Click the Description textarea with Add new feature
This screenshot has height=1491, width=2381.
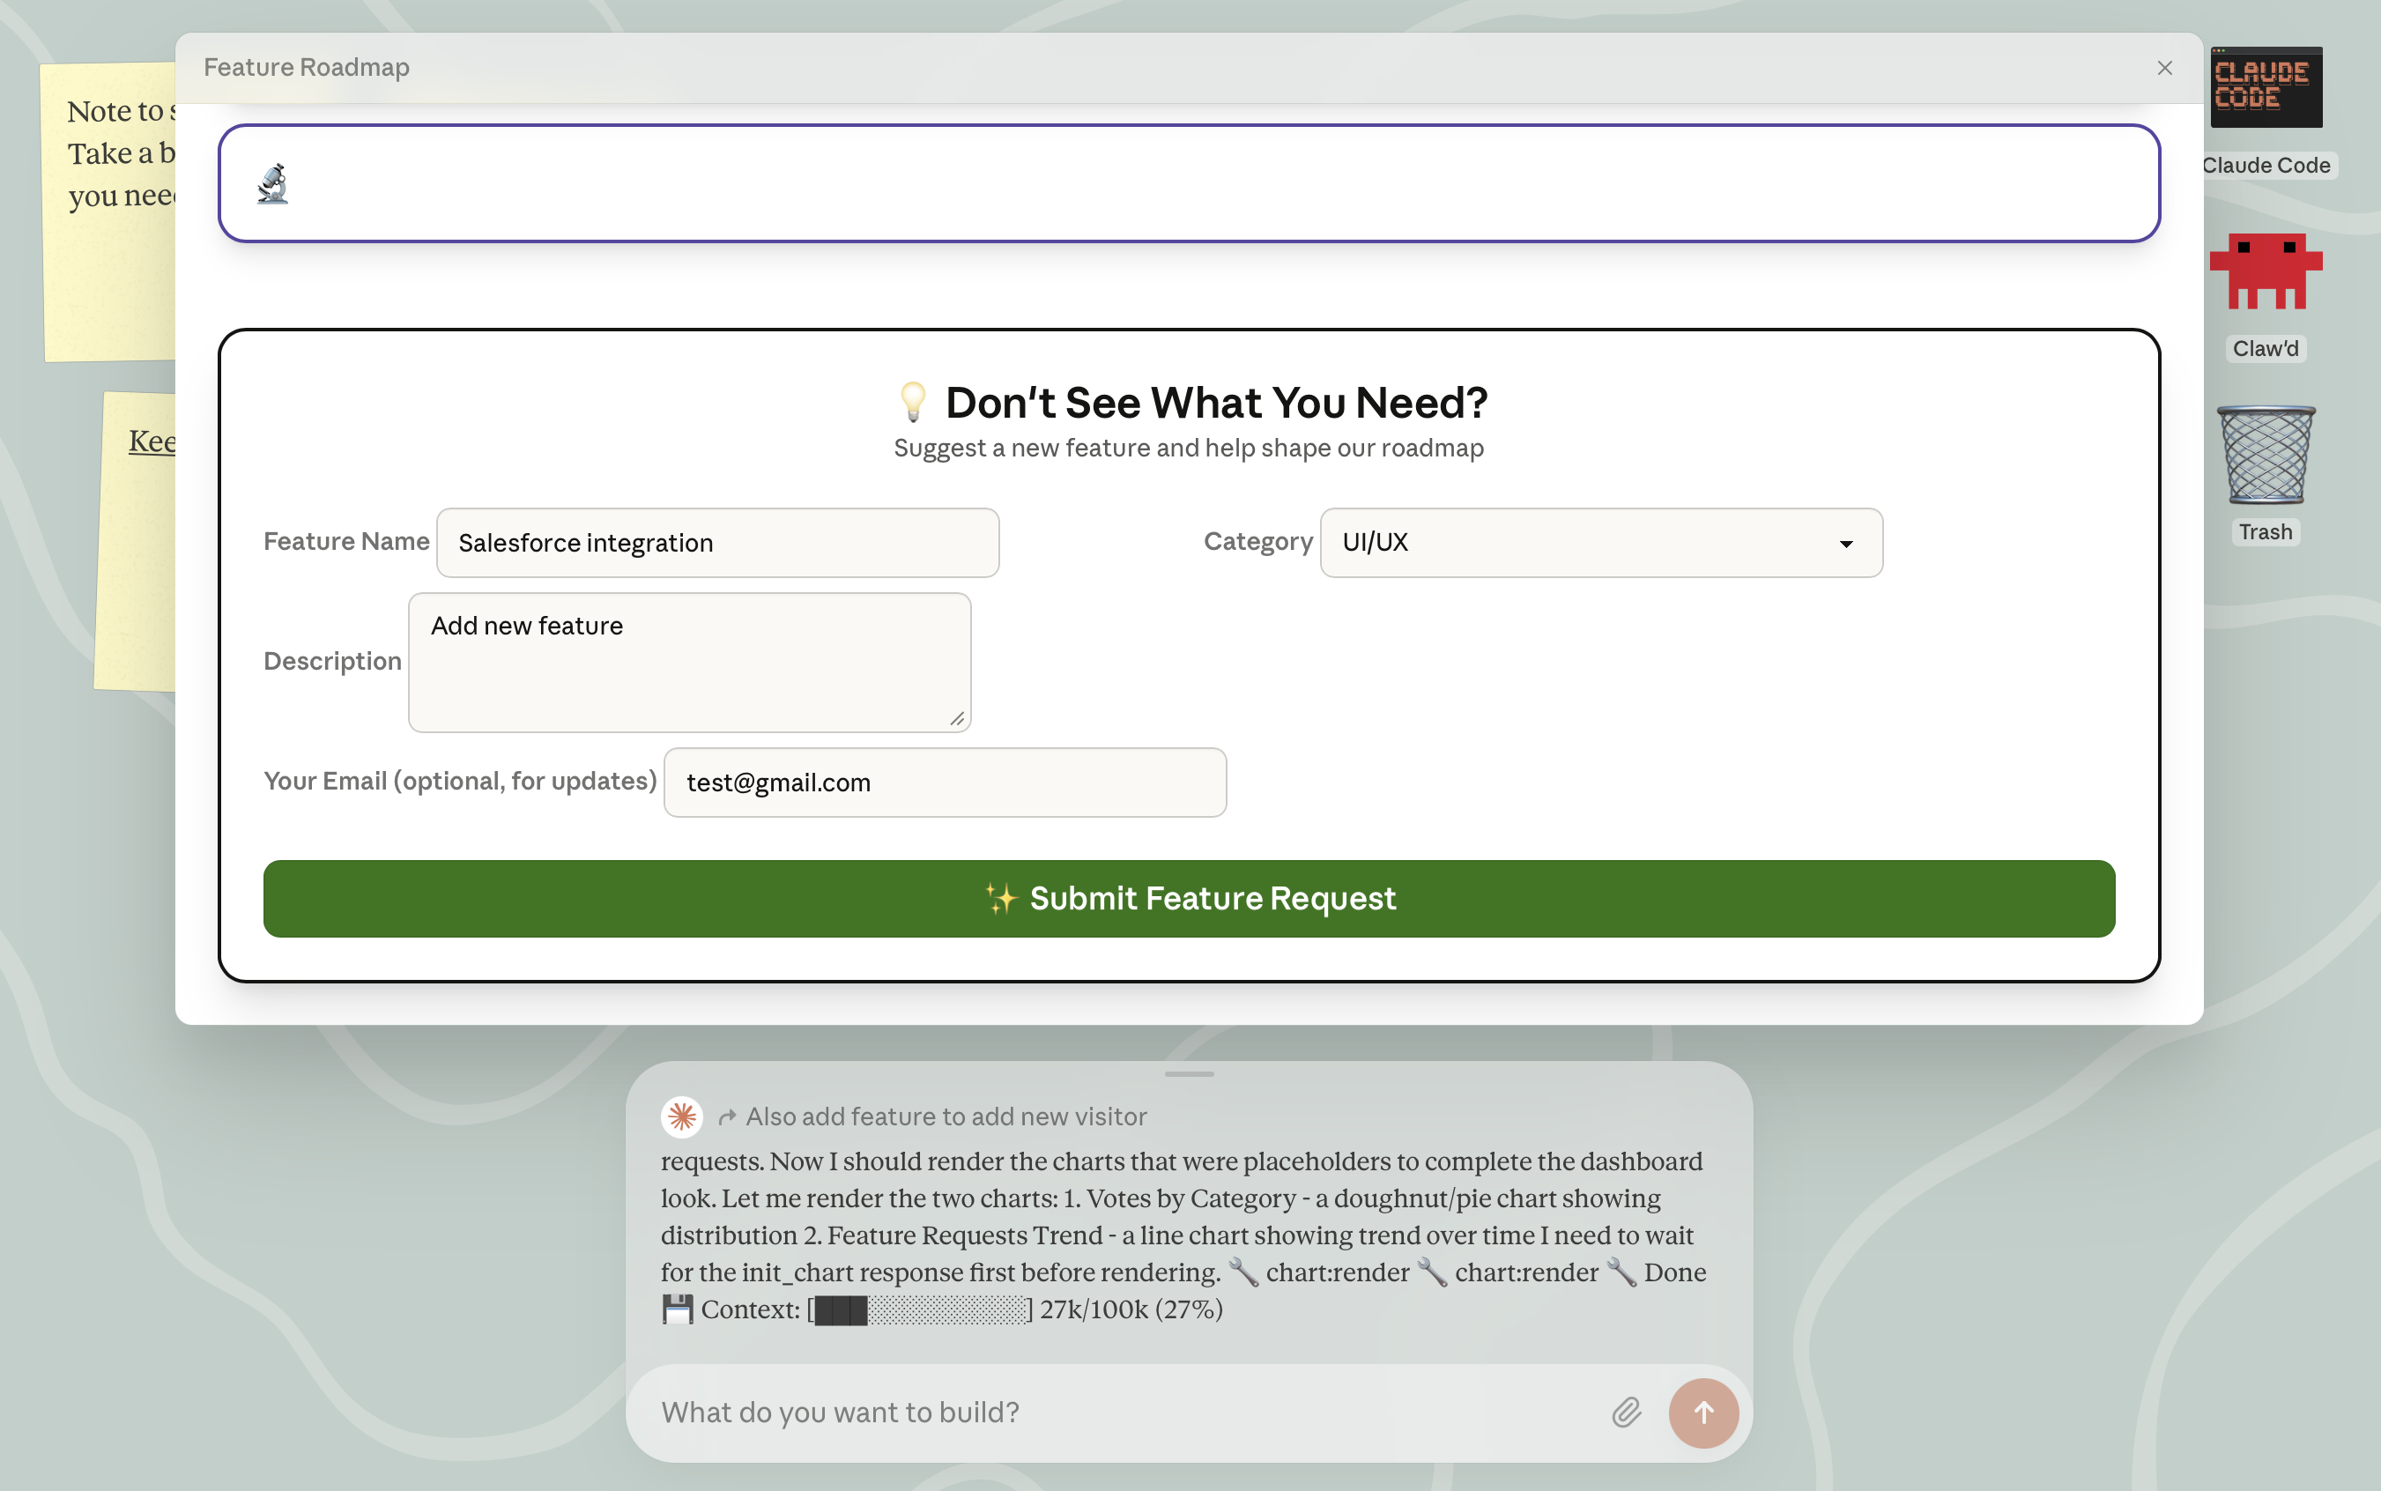(688, 662)
